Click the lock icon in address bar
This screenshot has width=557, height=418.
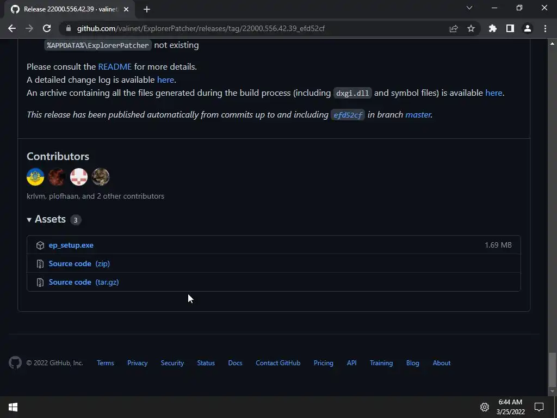pyautogui.click(x=68, y=28)
